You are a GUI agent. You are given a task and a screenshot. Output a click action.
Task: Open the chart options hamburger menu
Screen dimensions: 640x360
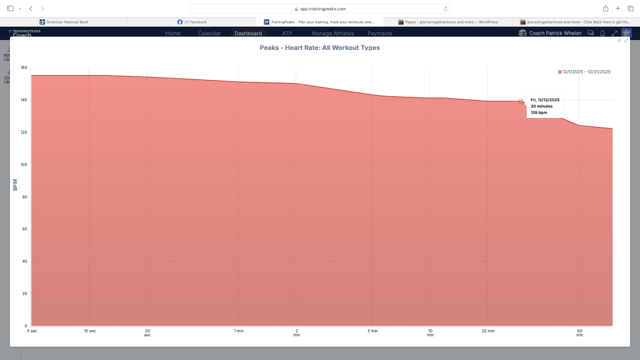click(x=619, y=40)
